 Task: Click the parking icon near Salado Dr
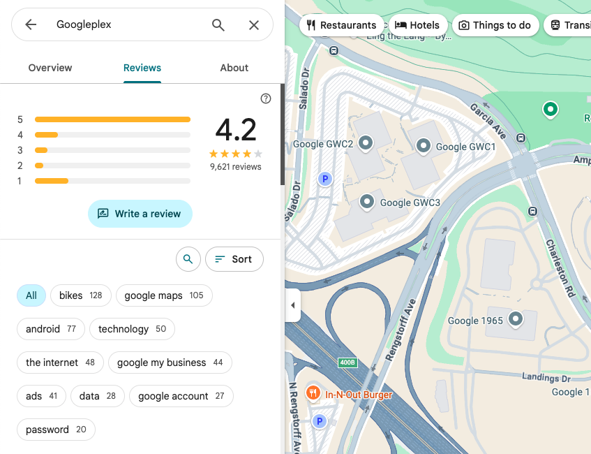click(x=324, y=180)
